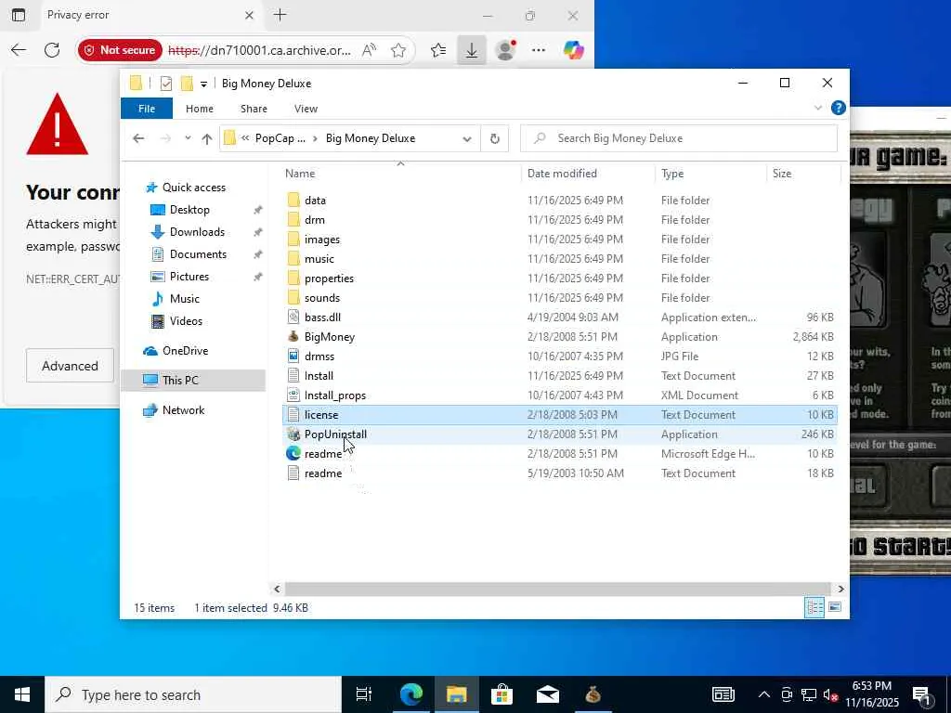Click the Search Big Money Deluxe field
The image size is (951, 713).
[x=679, y=138]
